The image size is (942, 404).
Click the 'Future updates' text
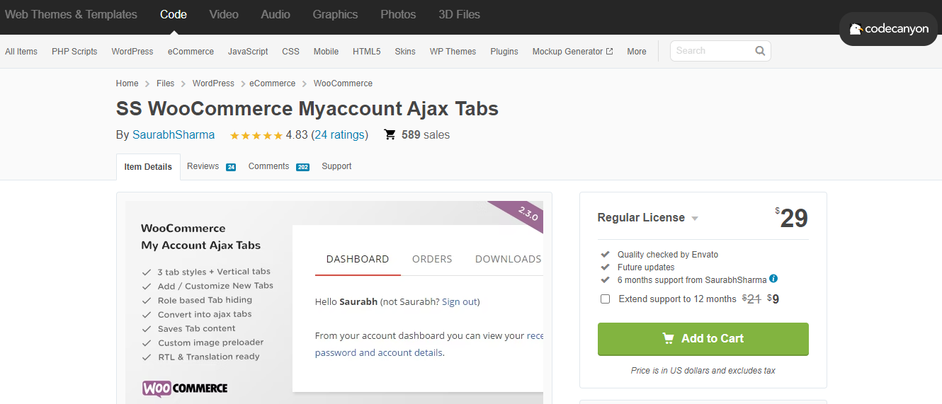646,267
